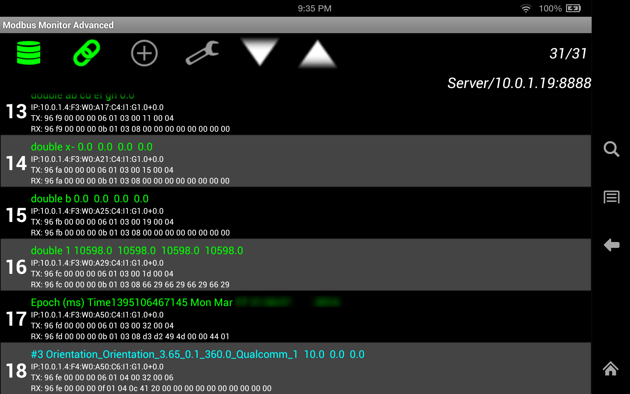Select row 16 'double 1 10598.0' entry
This screenshot has height=394, width=630.
point(296,265)
